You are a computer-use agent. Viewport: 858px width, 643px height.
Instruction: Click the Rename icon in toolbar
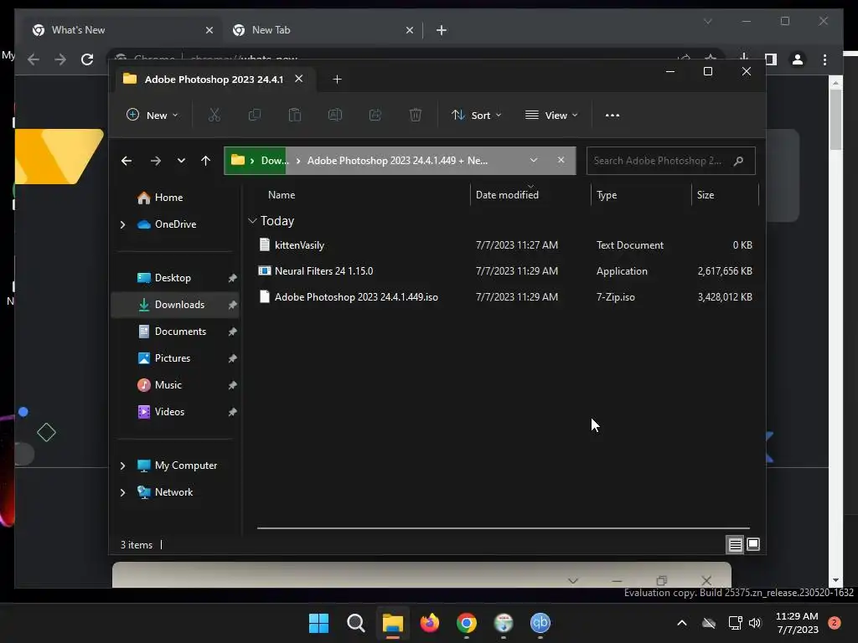[335, 115]
